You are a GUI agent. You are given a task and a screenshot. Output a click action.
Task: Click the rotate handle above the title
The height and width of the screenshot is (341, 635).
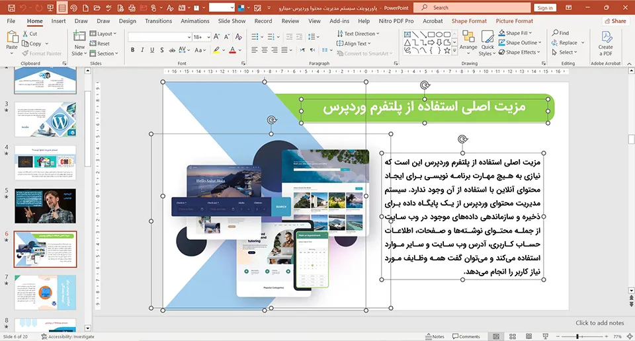(x=425, y=85)
